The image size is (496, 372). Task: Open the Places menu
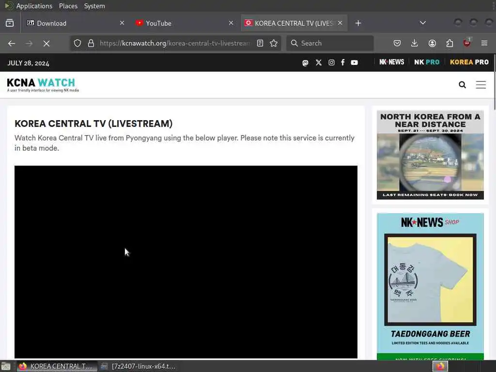click(x=68, y=6)
